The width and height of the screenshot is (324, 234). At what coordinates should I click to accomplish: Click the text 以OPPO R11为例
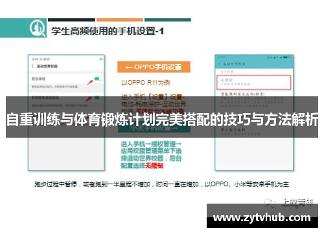click(146, 83)
